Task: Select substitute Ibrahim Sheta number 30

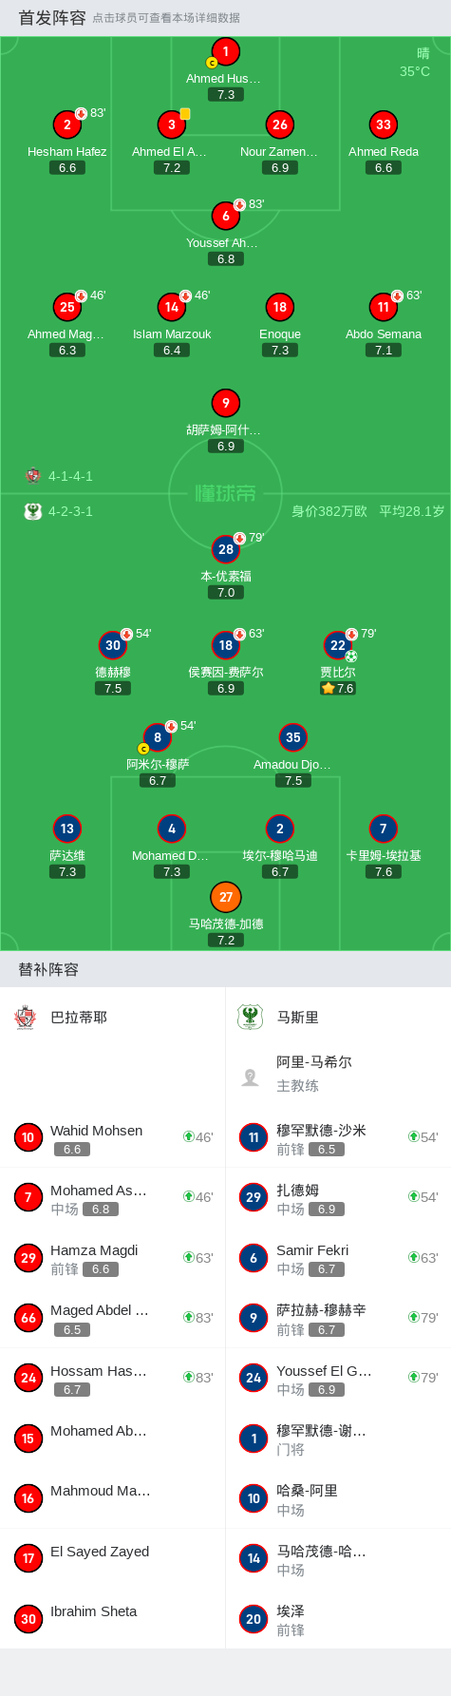Action: 113,1619
